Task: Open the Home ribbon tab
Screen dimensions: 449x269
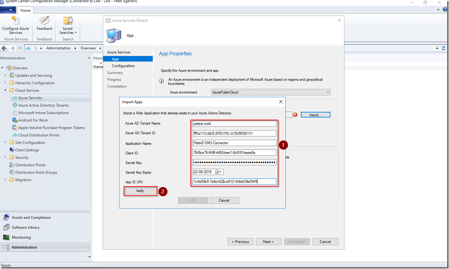Action: click(26, 10)
